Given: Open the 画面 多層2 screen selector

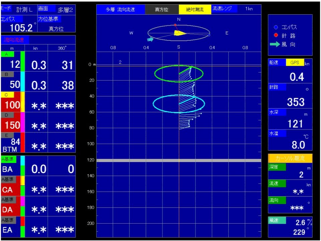Looking at the screenshot, I should pos(56,9).
